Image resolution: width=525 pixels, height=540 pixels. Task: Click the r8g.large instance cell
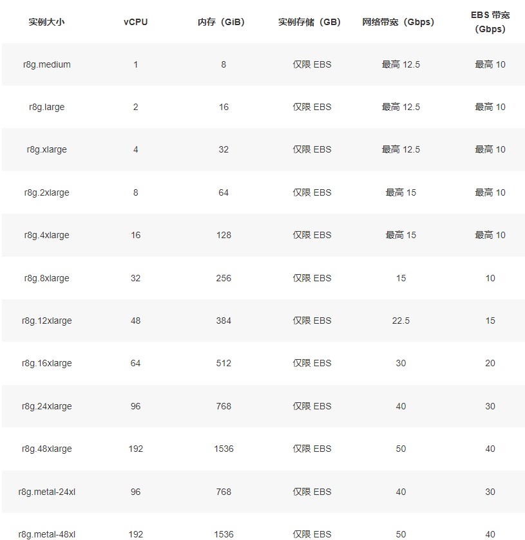pyautogui.click(x=46, y=107)
